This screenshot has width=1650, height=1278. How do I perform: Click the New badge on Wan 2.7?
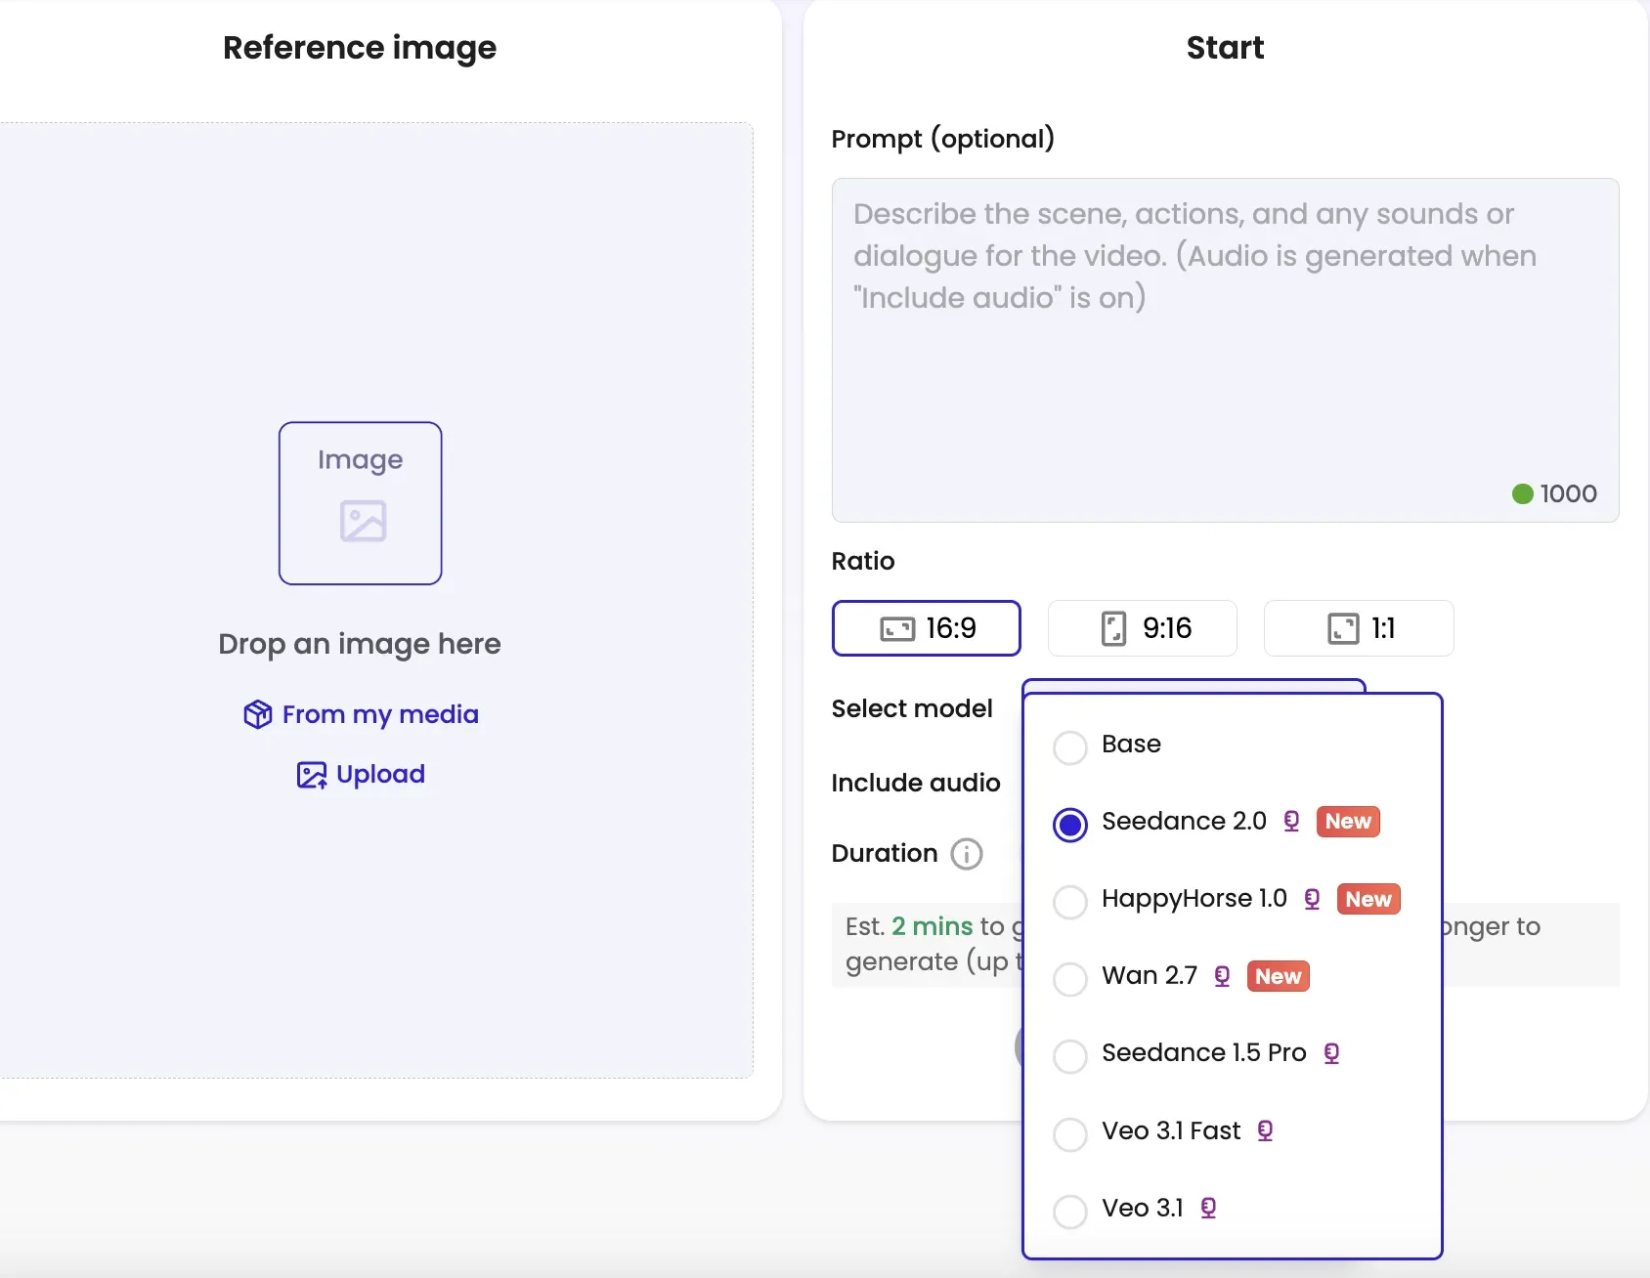(1279, 976)
